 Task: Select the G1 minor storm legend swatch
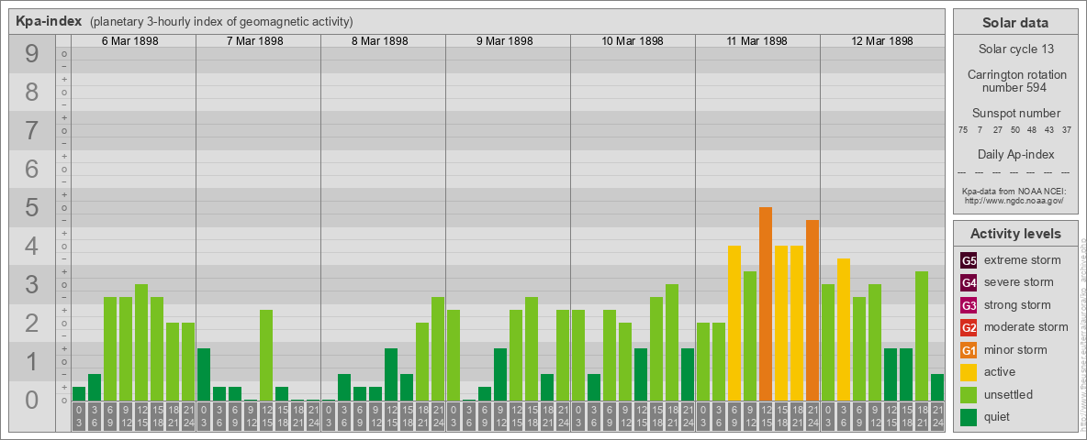[x=969, y=350]
